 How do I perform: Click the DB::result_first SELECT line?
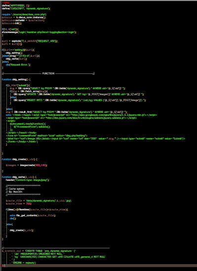coord(67,112)
